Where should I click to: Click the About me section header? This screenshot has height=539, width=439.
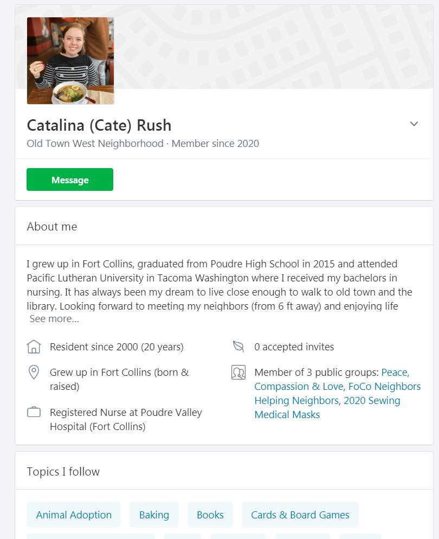(52, 227)
